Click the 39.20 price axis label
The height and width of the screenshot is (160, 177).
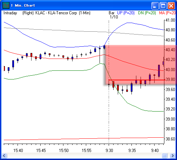click(170, 109)
